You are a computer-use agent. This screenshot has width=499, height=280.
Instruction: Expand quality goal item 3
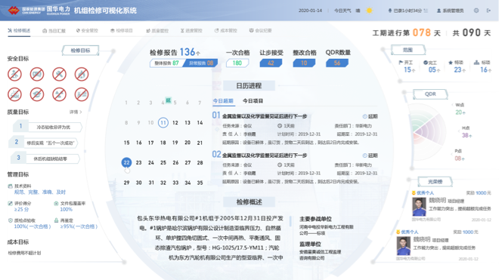[45, 158]
